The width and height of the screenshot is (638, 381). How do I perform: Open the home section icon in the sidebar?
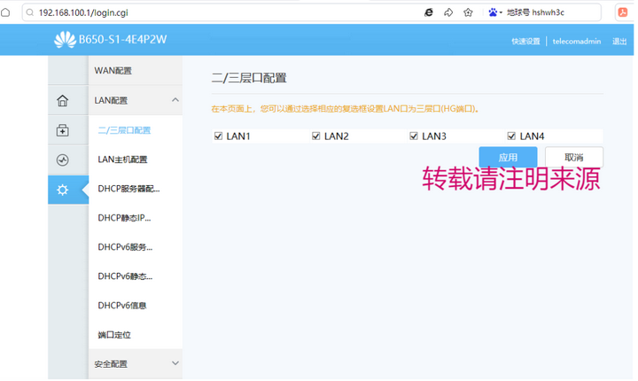tap(62, 100)
